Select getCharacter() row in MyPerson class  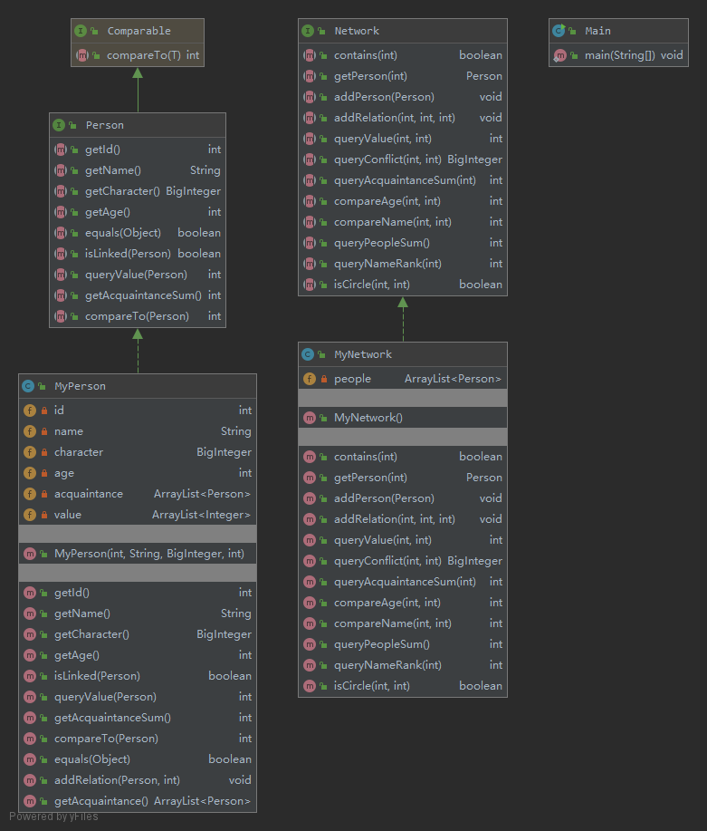point(138,634)
